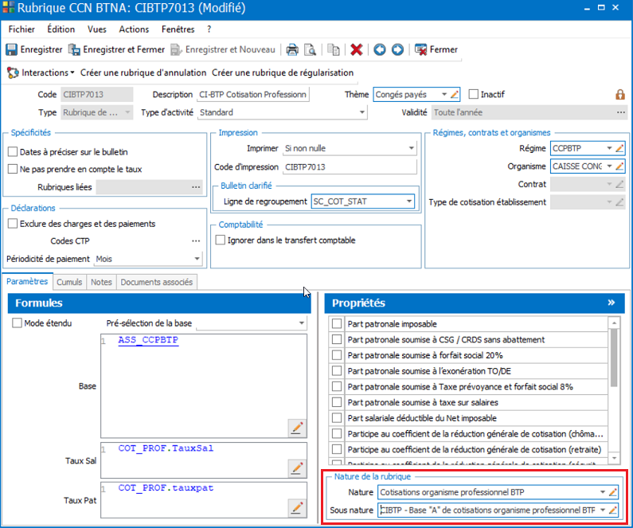Collapse Propriétés panel double chevron
633x528 pixels.
click(x=612, y=303)
